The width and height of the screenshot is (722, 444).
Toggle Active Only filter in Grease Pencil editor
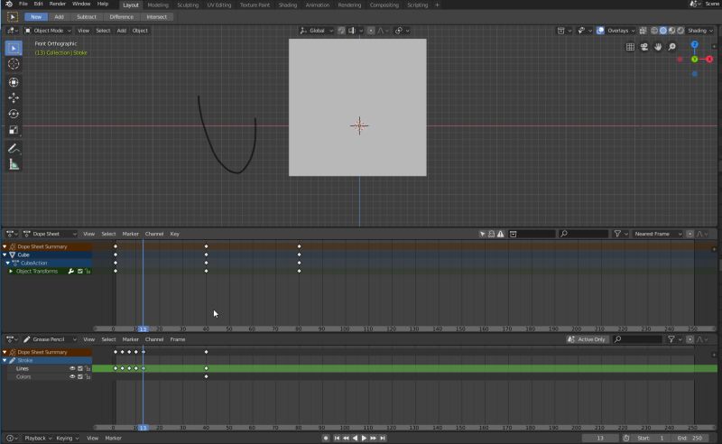[x=588, y=339]
